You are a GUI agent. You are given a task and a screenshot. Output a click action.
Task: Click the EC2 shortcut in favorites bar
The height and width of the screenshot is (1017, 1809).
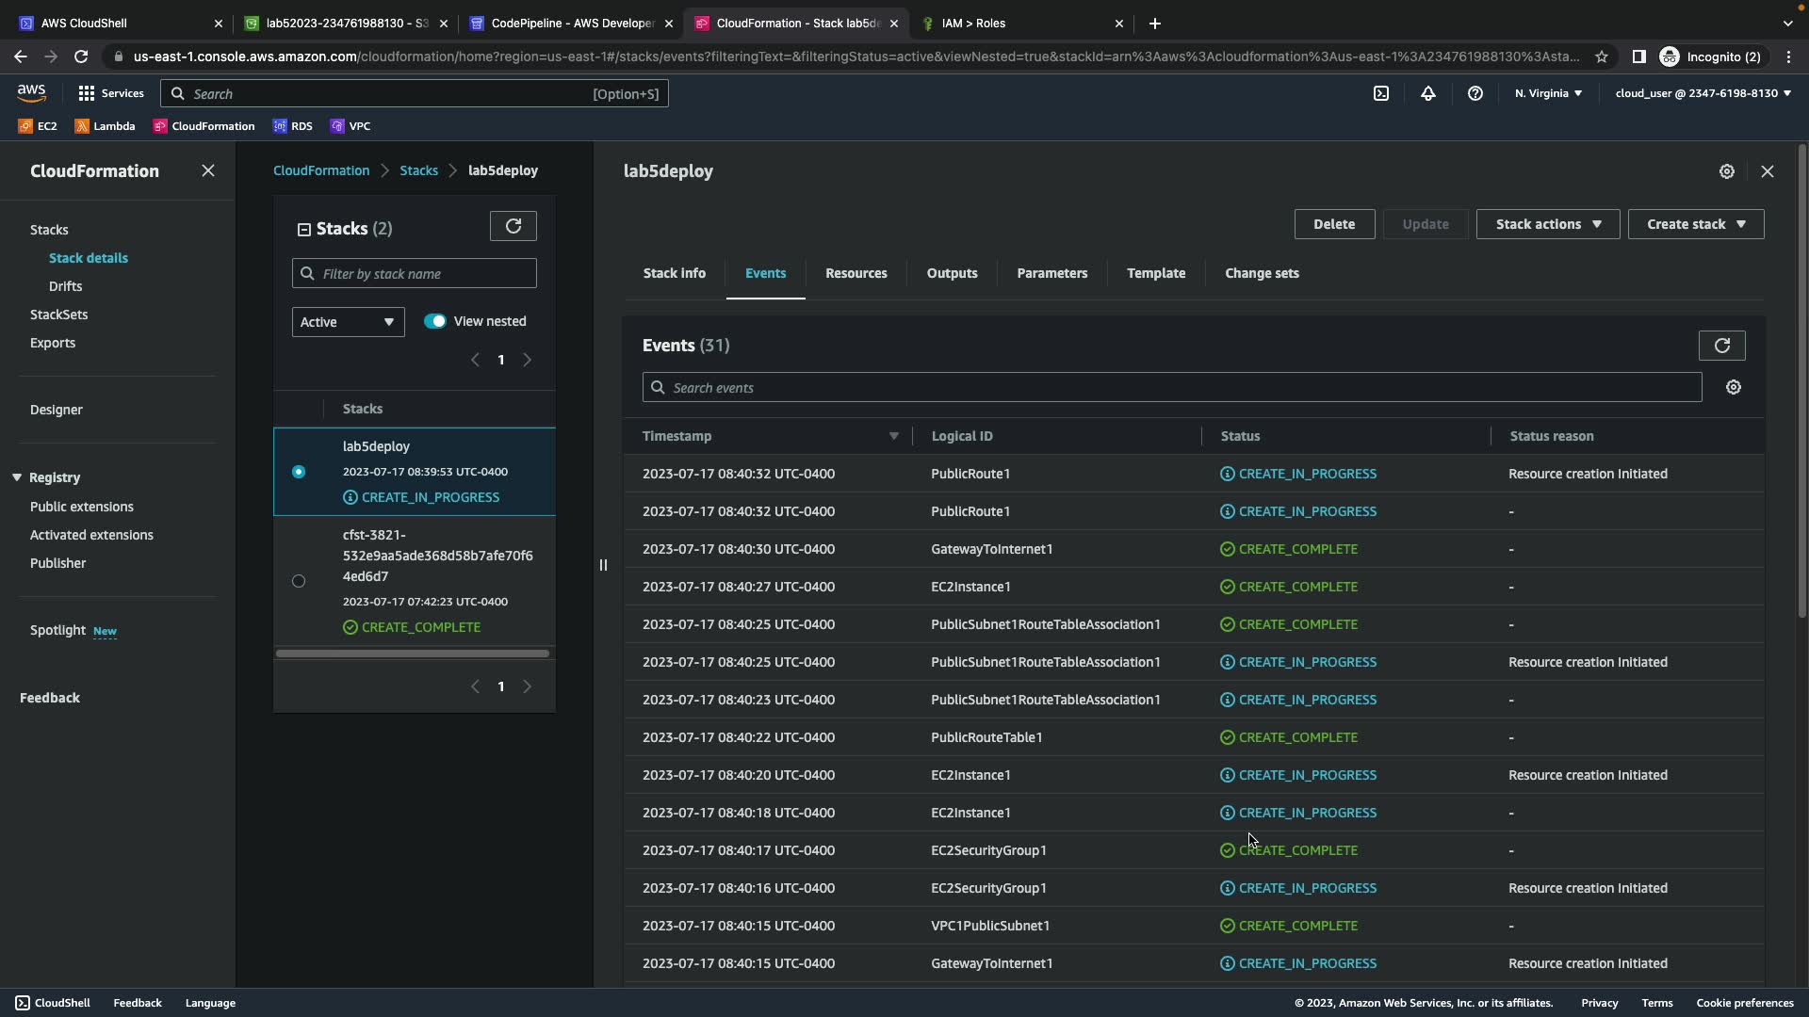coord(39,126)
